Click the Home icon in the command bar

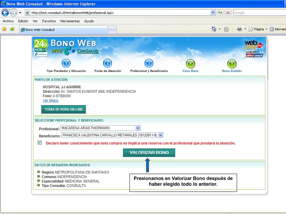(214, 29)
